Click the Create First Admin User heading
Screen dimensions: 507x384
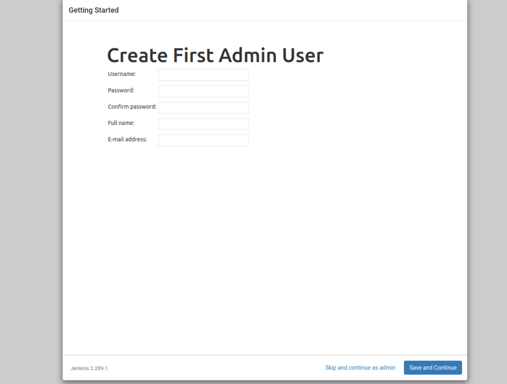click(215, 55)
